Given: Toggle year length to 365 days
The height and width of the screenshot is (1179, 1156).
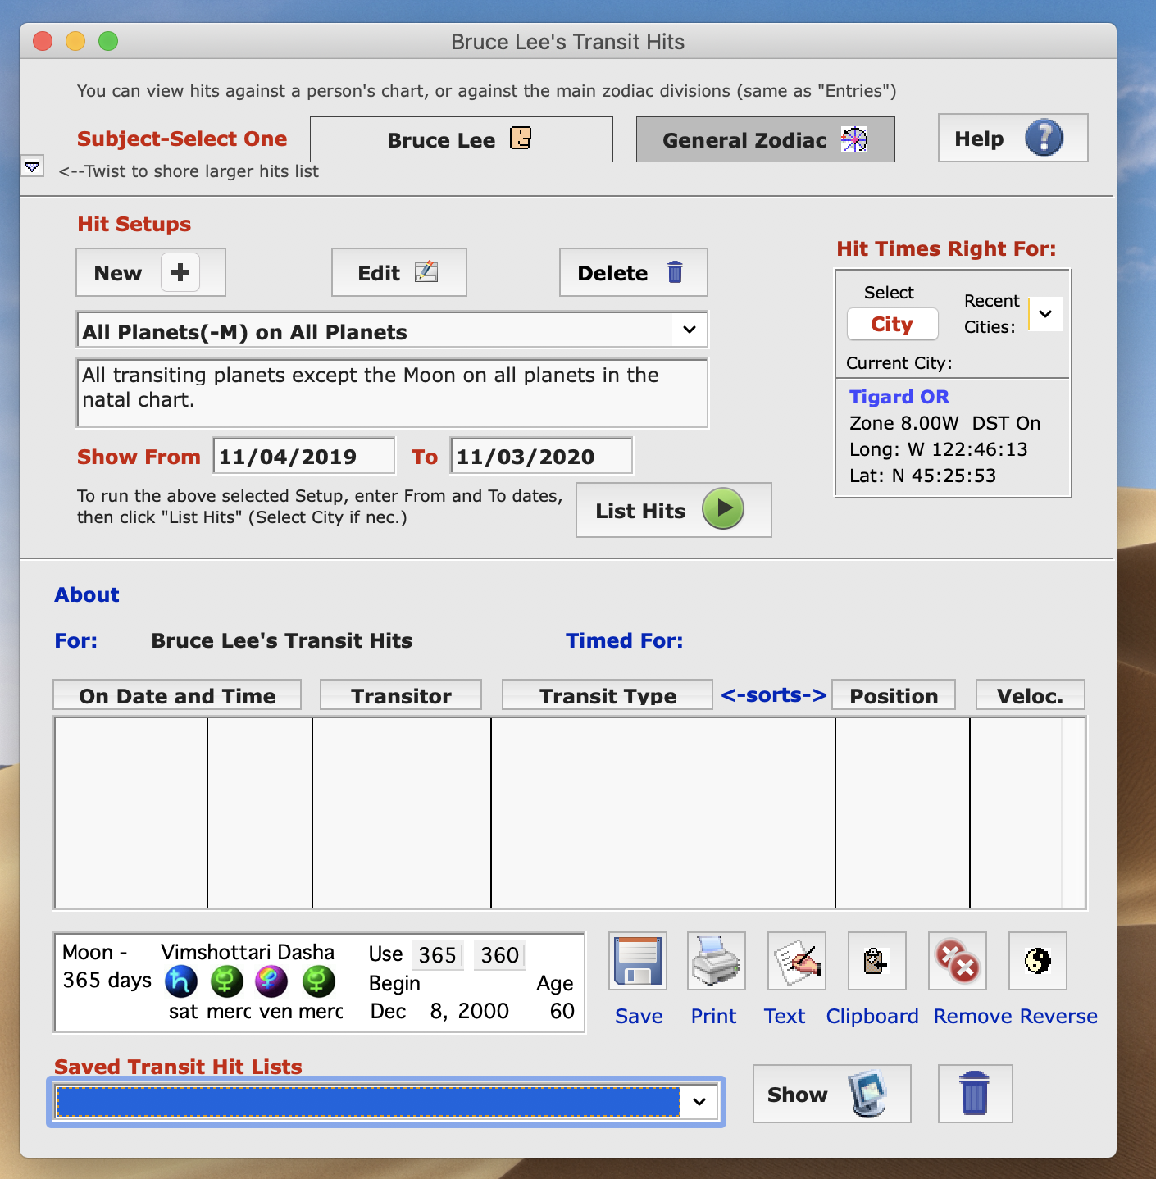Looking at the screenshot, I should tap(437, 955).
